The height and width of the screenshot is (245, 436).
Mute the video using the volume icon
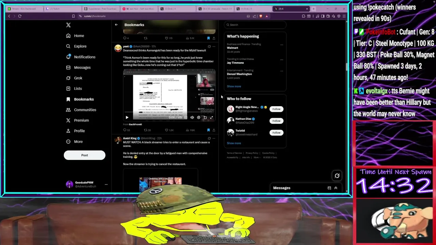192,117
